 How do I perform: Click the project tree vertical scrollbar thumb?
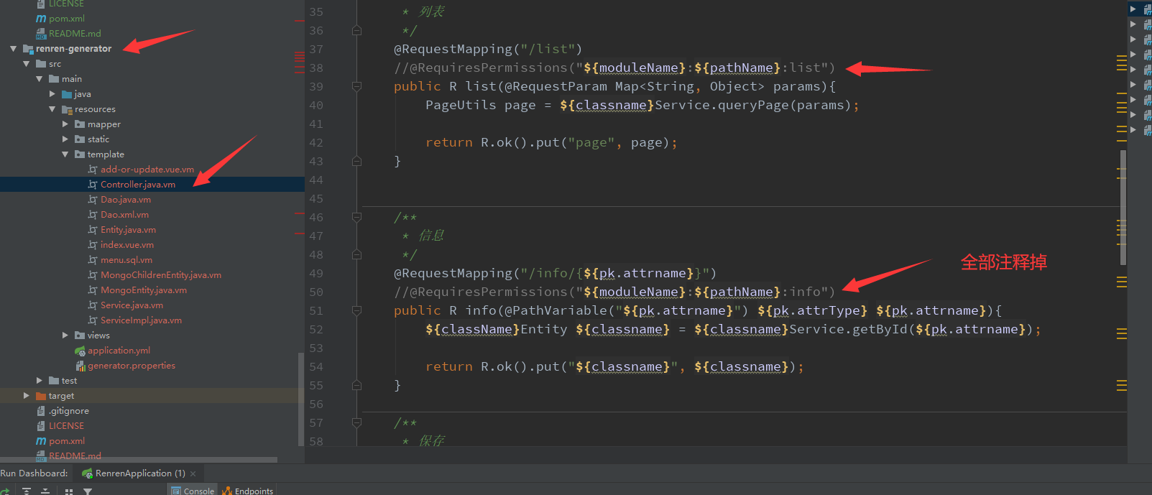tap(301, 399)
